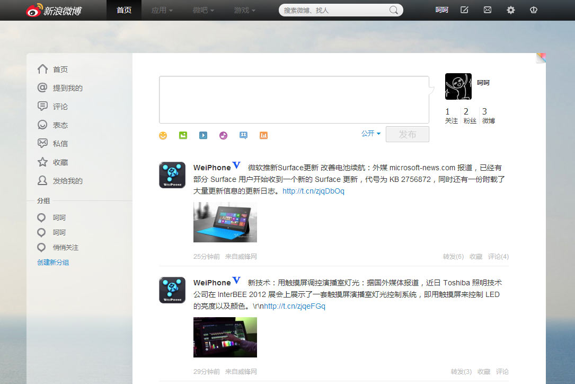Click the colorful skin corner at page top-right

click(x=541, y=58)
